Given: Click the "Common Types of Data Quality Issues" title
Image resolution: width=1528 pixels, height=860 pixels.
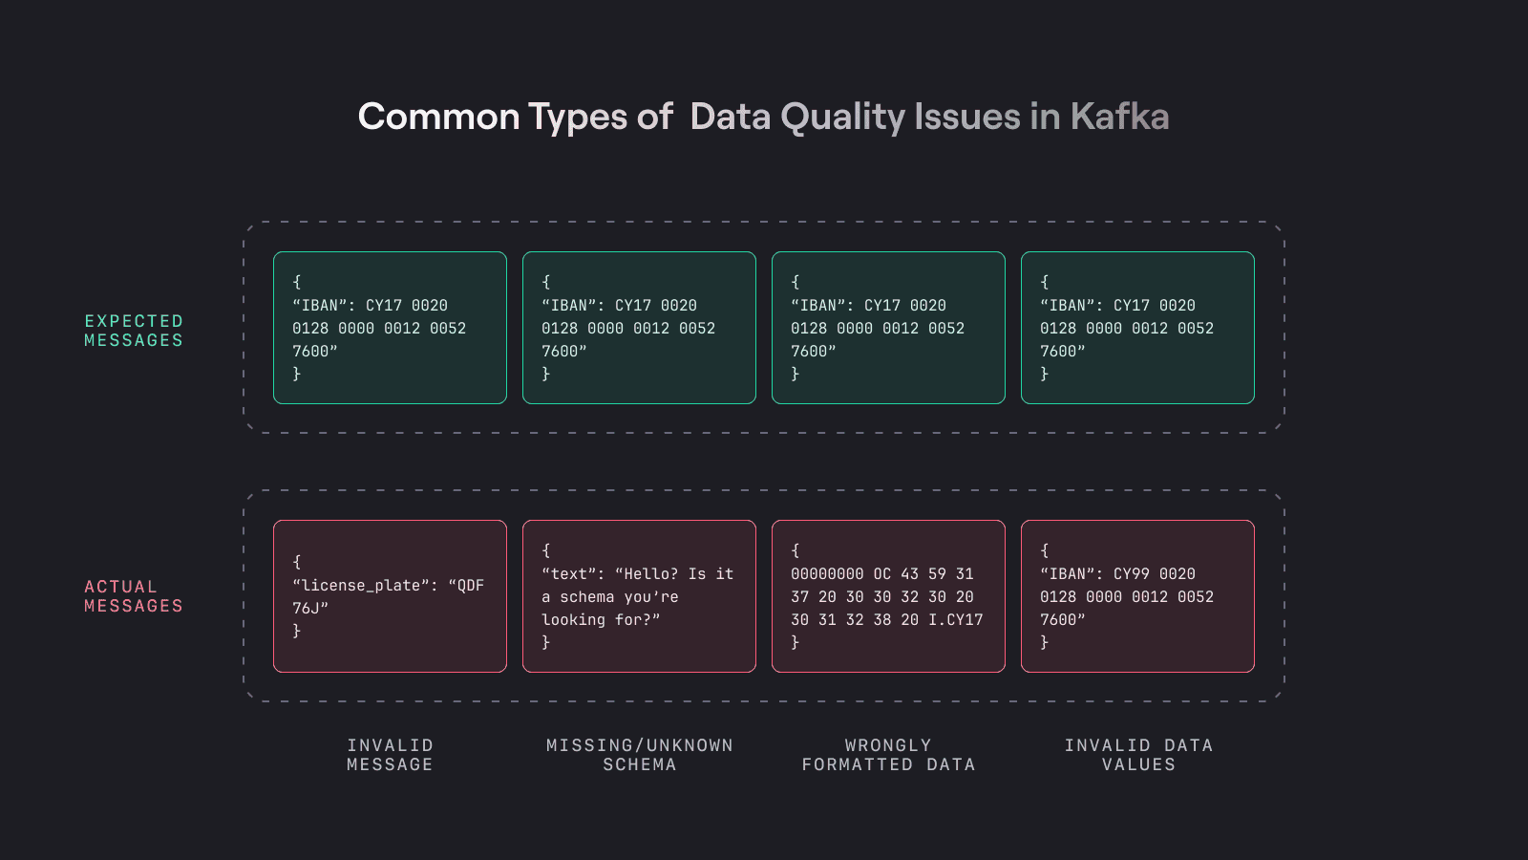Looking at the screenshot, I should coord(763,117).
